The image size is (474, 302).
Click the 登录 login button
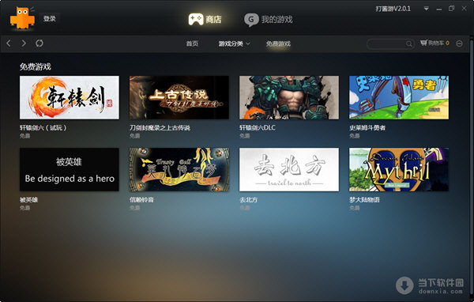click(49, 19)
